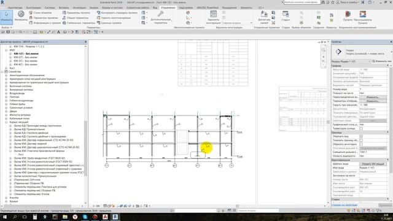Launch the Dynamo visual programming icon

pyautogui.click(x=348, y=16)
